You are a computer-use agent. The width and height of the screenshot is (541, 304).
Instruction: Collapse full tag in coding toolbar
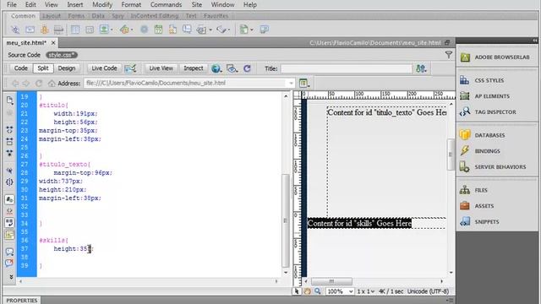click(x=9, y=130)
